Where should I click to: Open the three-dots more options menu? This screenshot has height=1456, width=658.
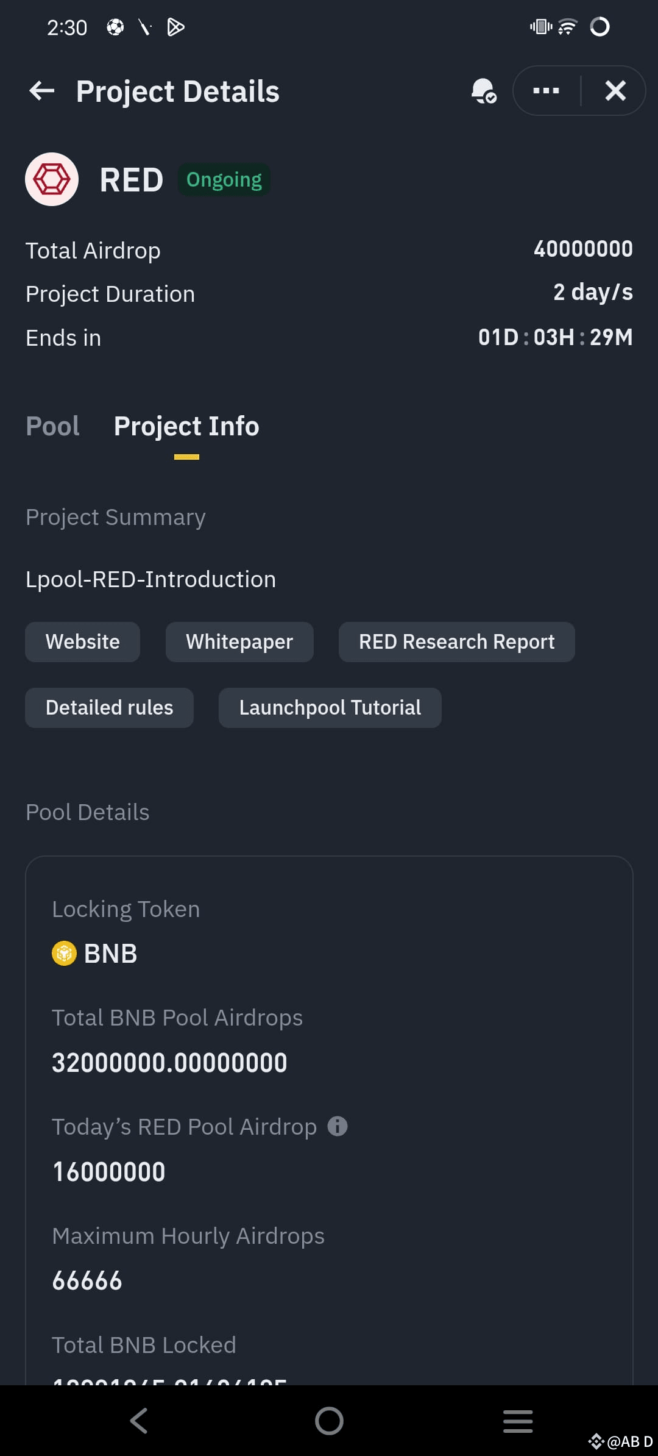tap(547, 91)
